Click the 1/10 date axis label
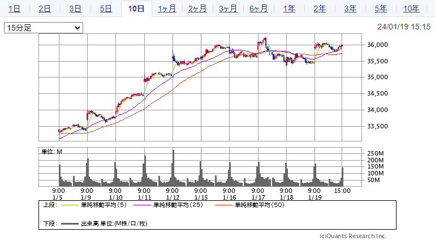The image size is (435, 241). click(116, 197)
